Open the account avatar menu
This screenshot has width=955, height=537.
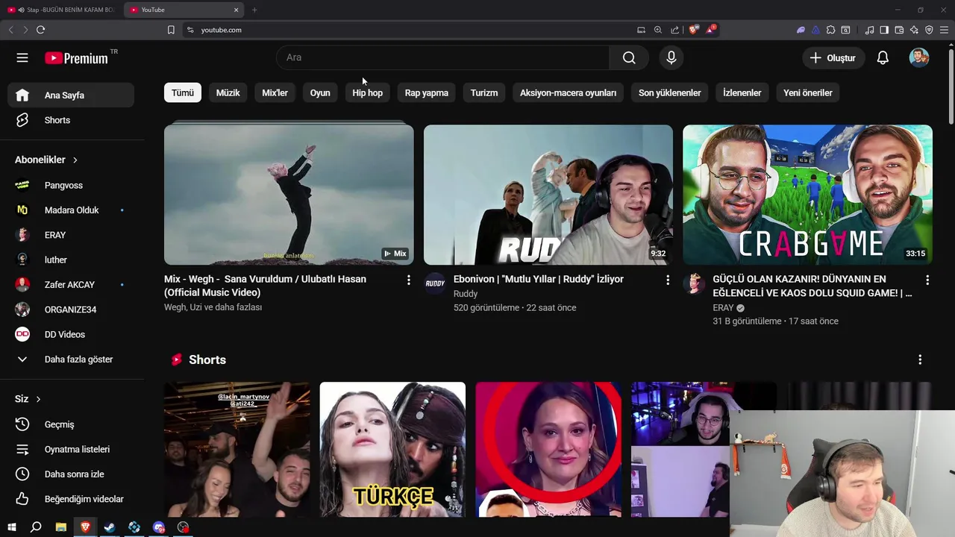click(919, 57)
